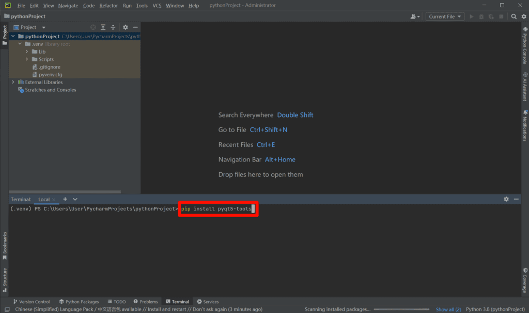Close the Local terminal tab
Screen dimensions: 529x313
[54, 200]
